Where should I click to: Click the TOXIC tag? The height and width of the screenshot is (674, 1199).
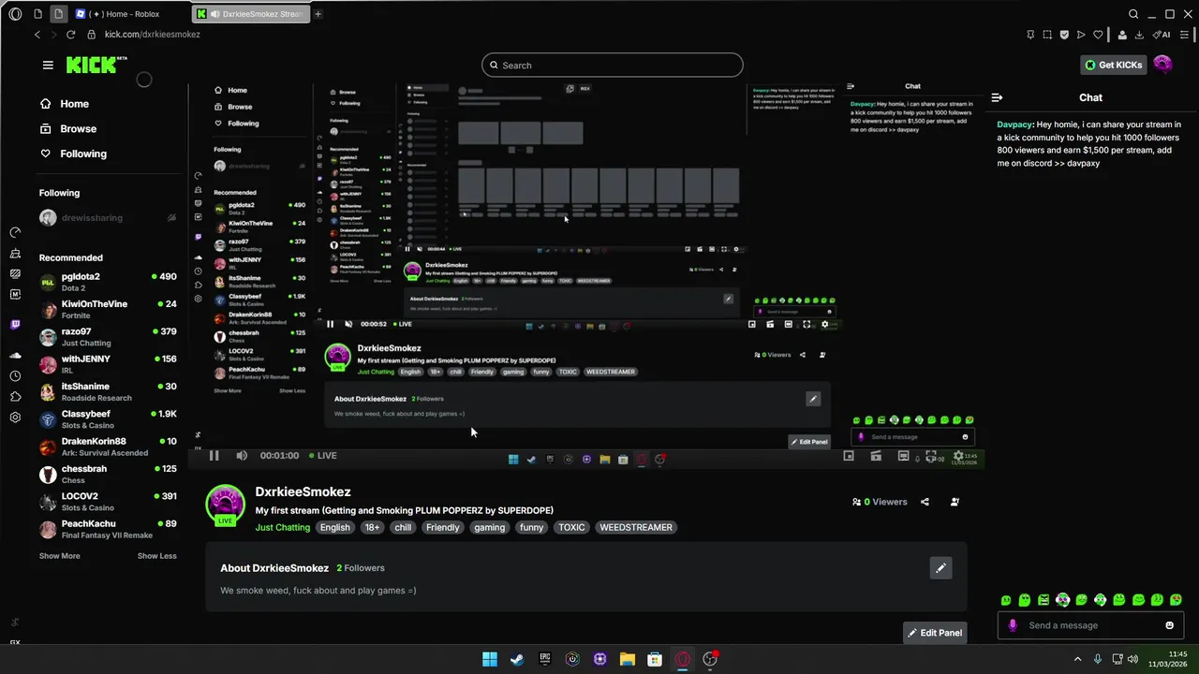(571, 528)
